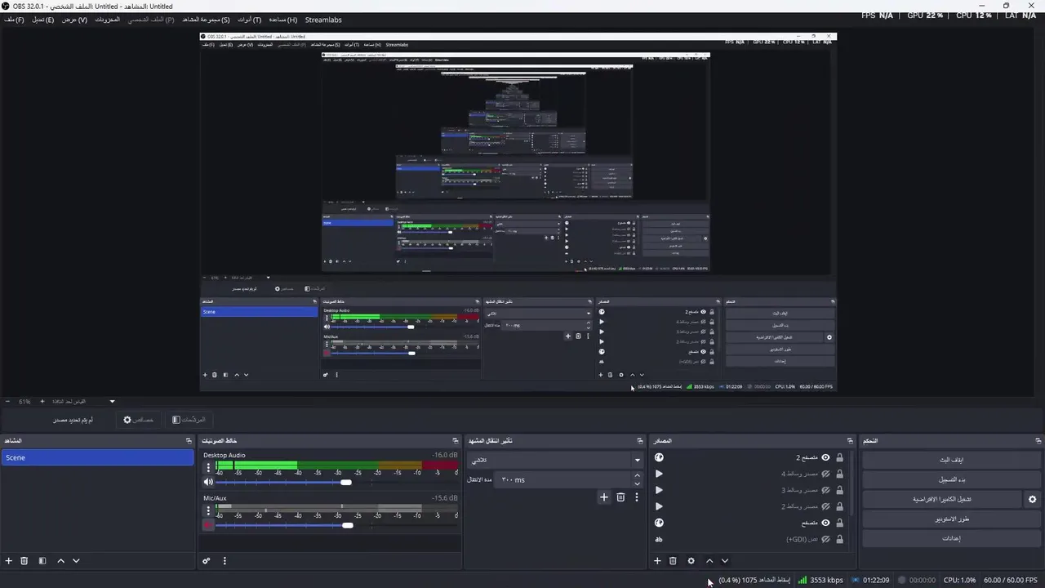Pop out the scenes (المشاهد) dock
1045x588 pixels.
pos(189,441)
